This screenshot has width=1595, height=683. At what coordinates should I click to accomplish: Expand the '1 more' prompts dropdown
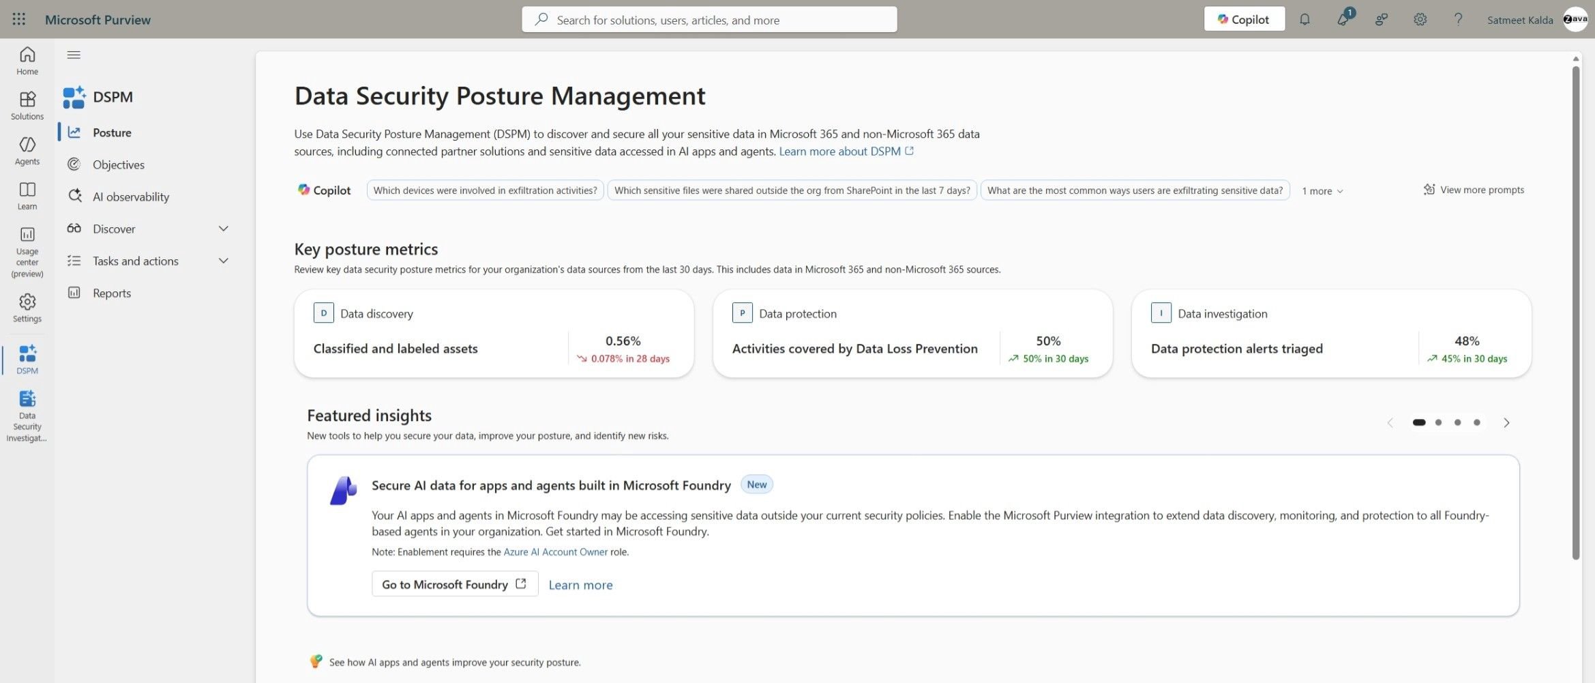point(1322,191)
